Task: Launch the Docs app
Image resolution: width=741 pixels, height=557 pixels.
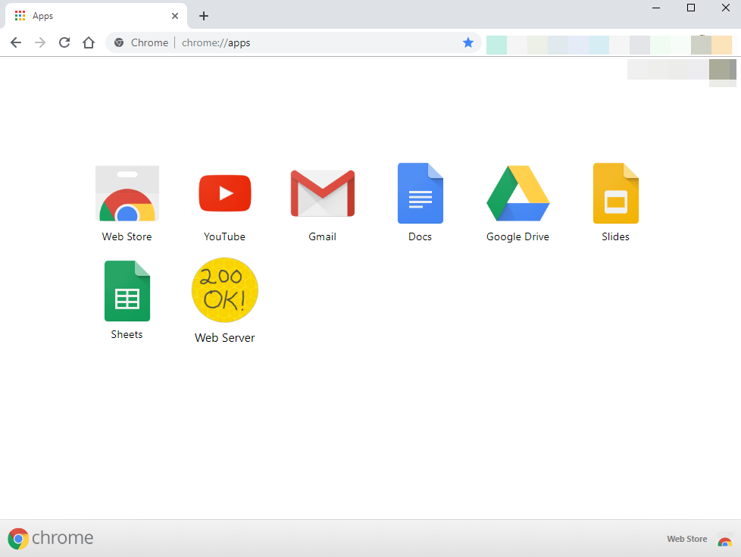Action: pos(420,193)
